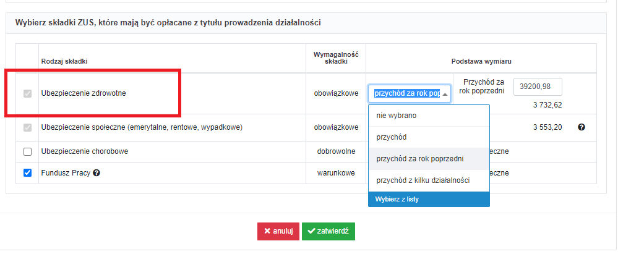Open help icon beside 3 553,20 amount

pyautogui.click(x=582, y=127)
